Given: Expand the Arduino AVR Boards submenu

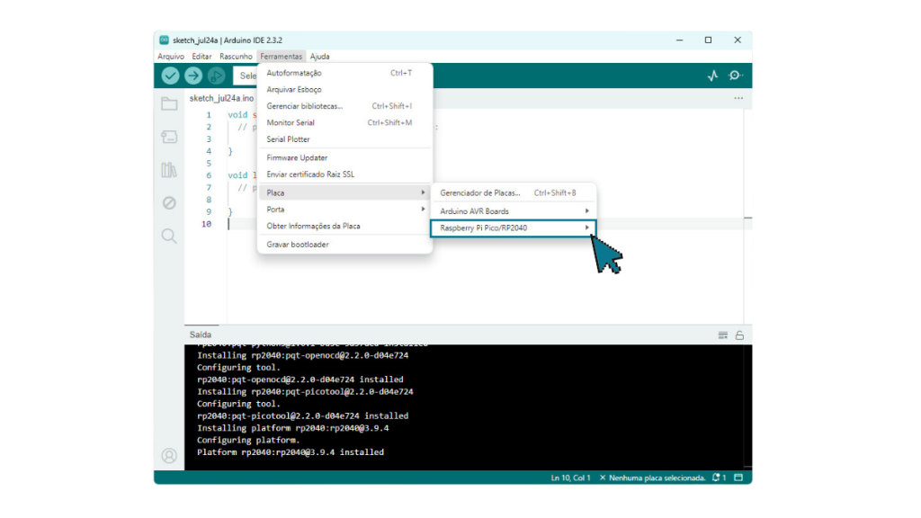Looking at the screenshot, I should pos(514,210).
